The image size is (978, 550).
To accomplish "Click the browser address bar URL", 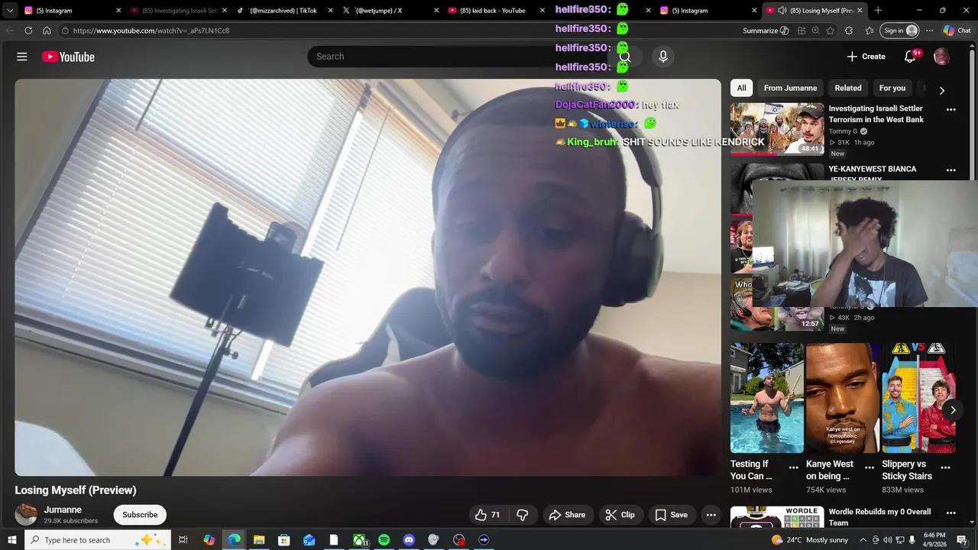I will tap(151, 31).
